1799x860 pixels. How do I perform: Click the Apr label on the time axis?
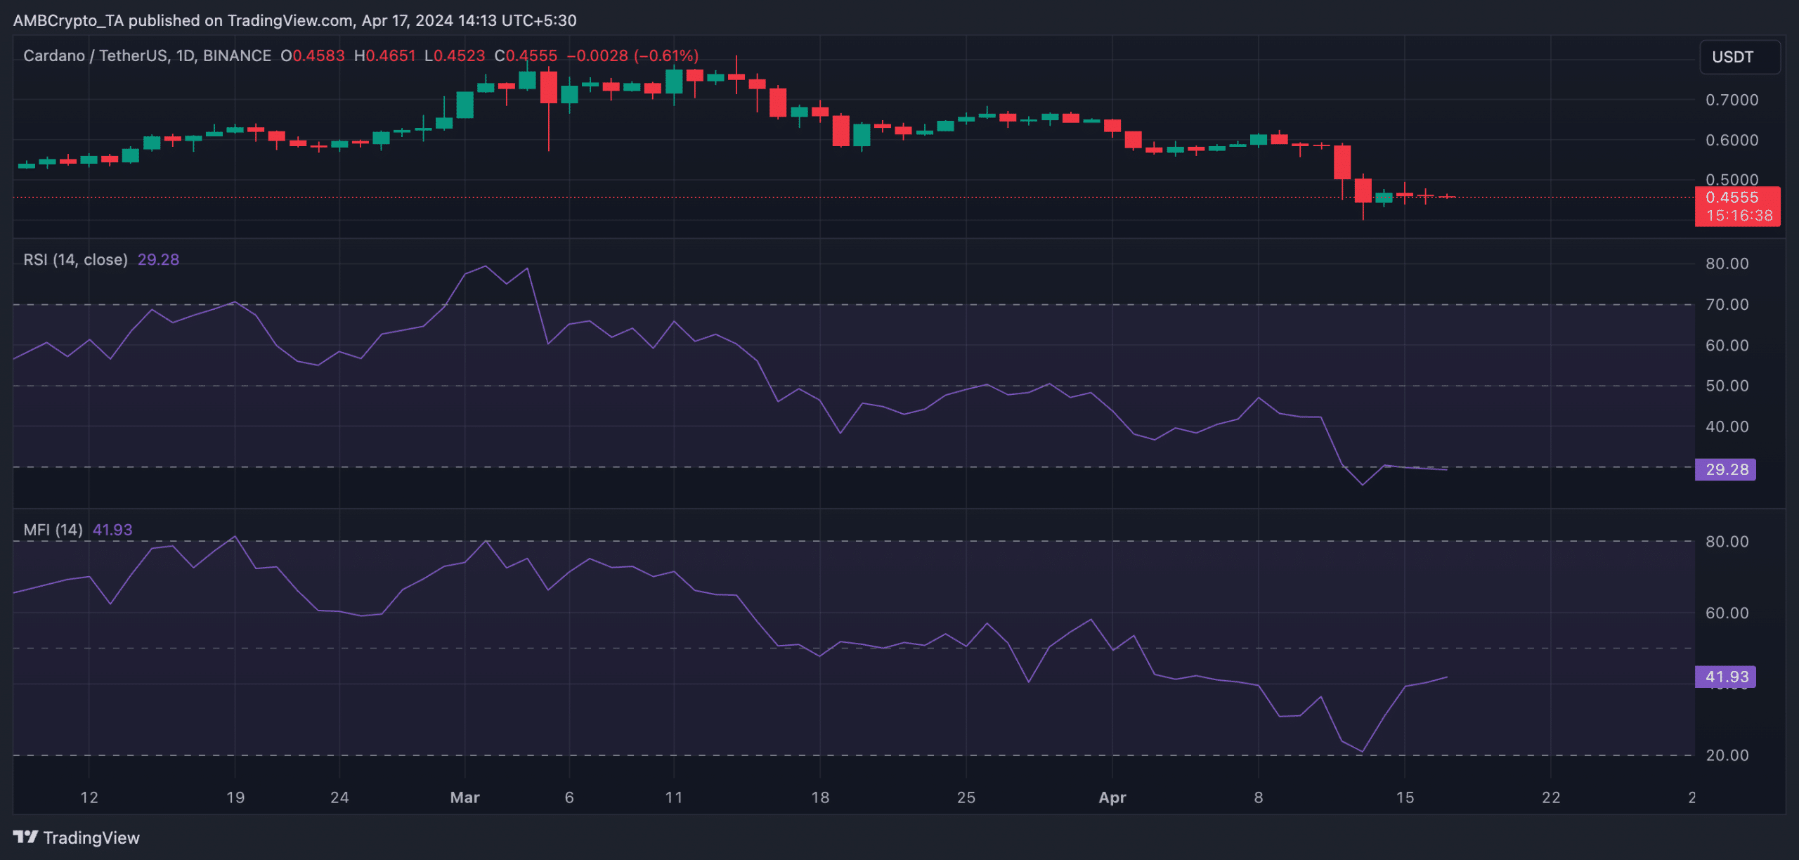[1112, 797]
